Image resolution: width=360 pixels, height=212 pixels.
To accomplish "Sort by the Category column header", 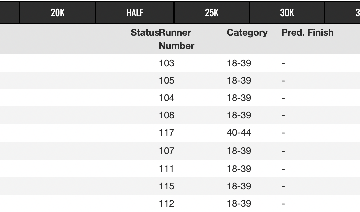I will tap(247, 33).
